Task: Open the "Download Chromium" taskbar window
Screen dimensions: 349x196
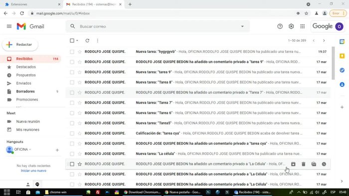Action: (142, 192)
